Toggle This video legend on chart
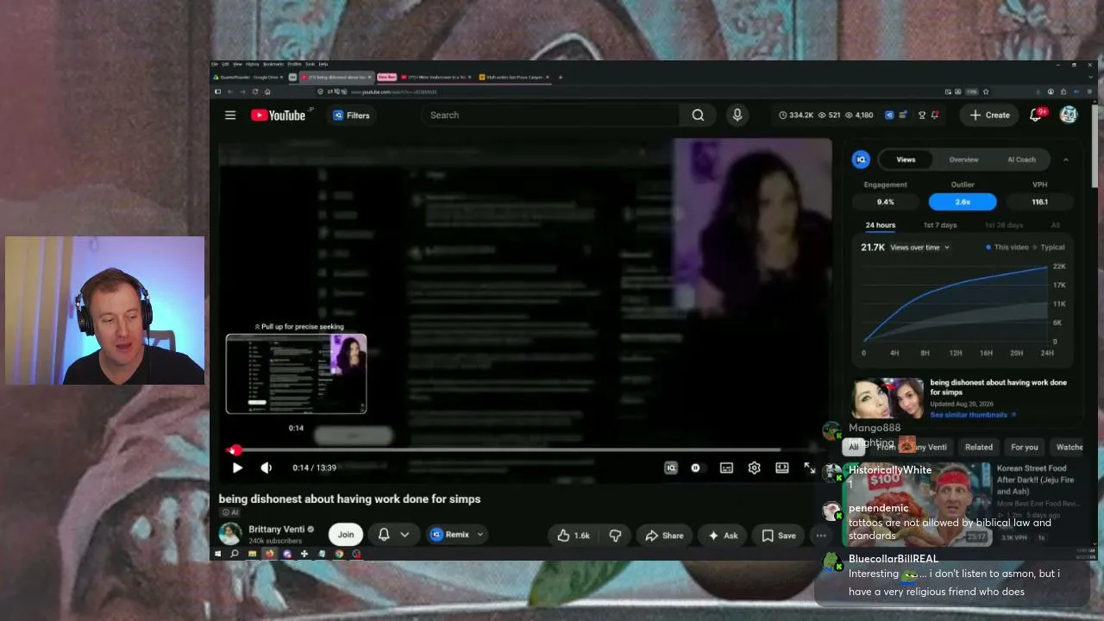 (1008, 248)
